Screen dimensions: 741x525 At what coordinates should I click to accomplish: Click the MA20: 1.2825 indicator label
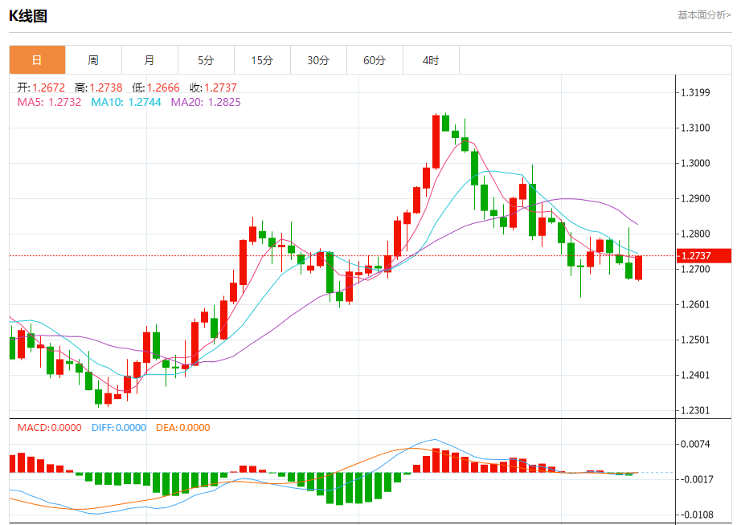pyautogui.click(x=206, y=102)
